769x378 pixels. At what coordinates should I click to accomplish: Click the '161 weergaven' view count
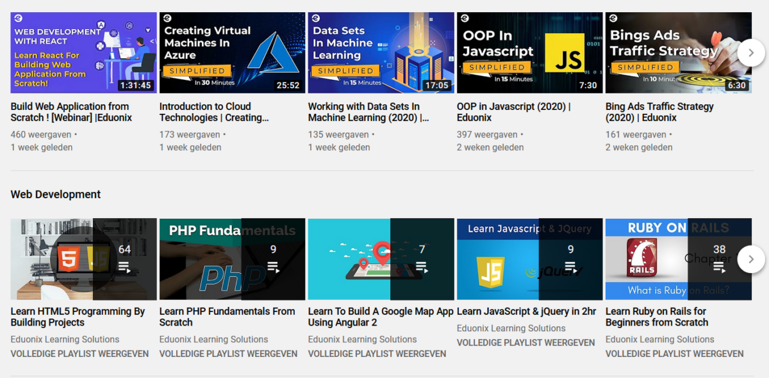636,135
